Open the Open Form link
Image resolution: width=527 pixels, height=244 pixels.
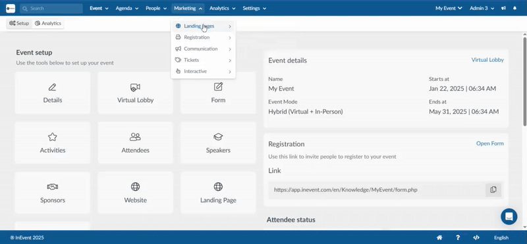point(489,143)
